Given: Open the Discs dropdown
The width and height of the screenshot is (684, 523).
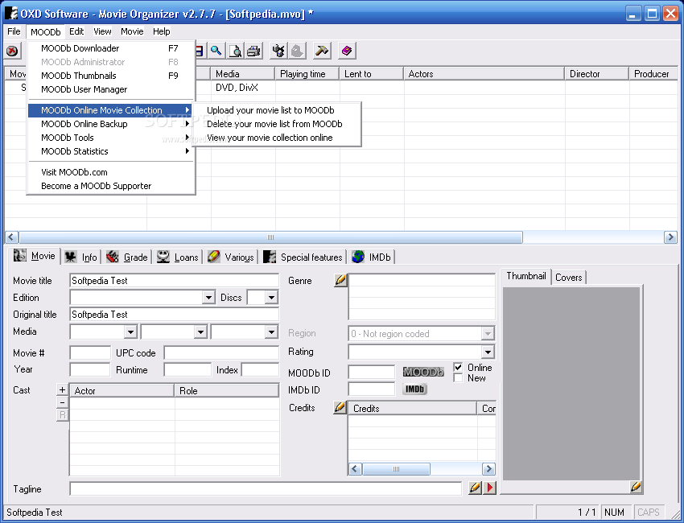Looking at the screenshot, I should 271,298.
